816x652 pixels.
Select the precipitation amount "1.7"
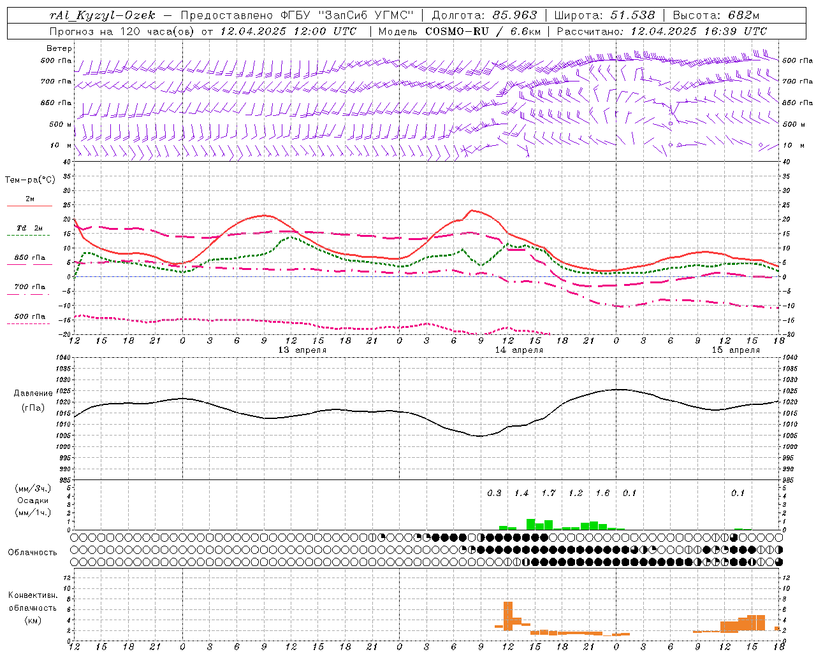[548, 493]
